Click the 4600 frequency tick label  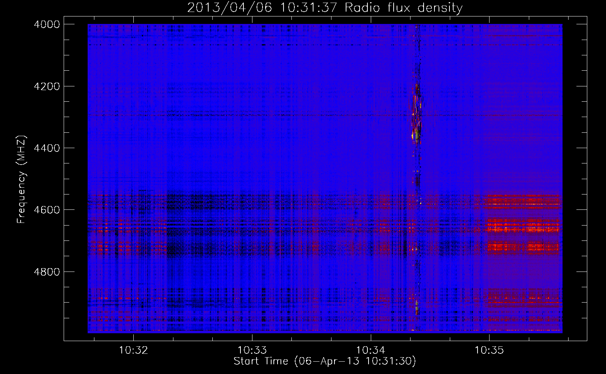pyautogui.click(x=47, y=210)
